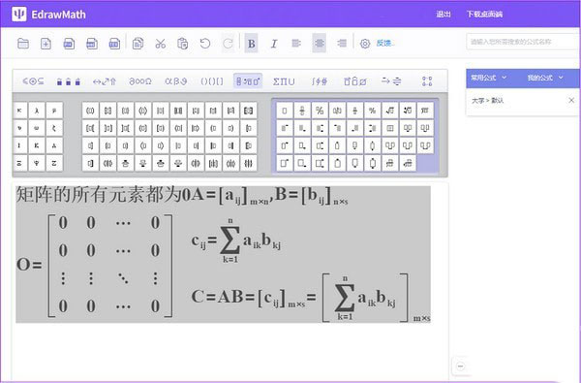Click the formula name search field
The image size is (581, 383).
523,42
